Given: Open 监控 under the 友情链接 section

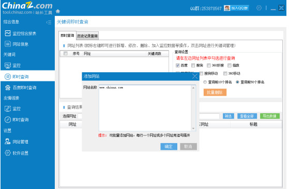Looking at the screenshot, I should coord(12,109).
